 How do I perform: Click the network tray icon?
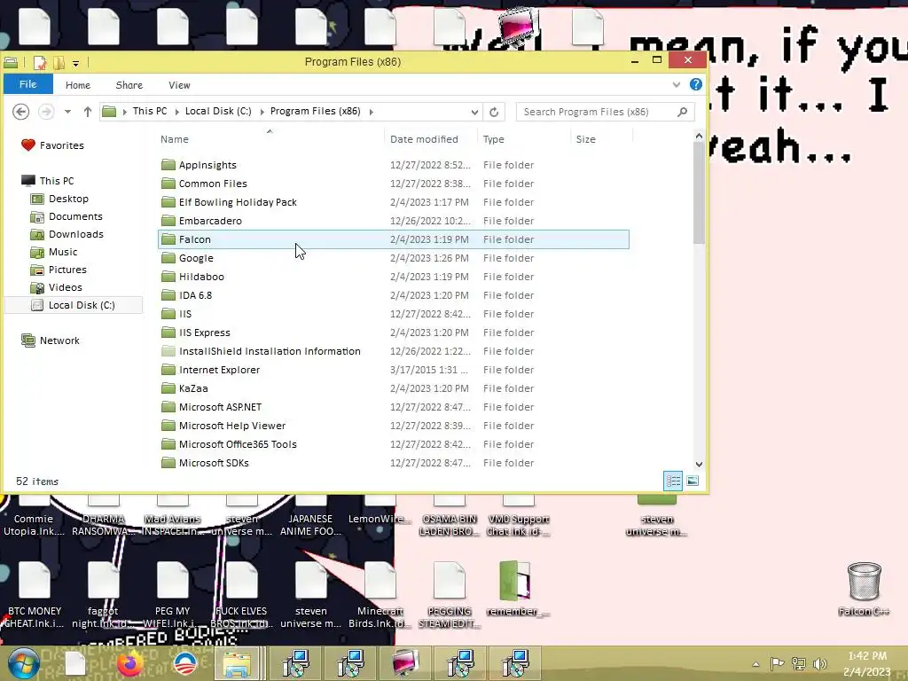click(799, 663)
